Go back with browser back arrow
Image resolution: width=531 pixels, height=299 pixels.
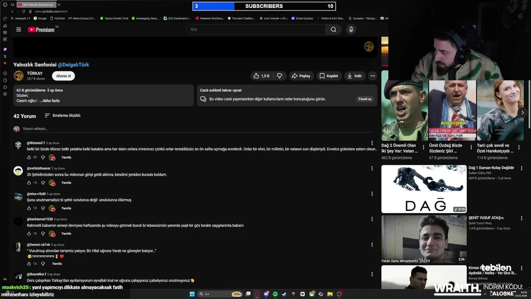12,12
